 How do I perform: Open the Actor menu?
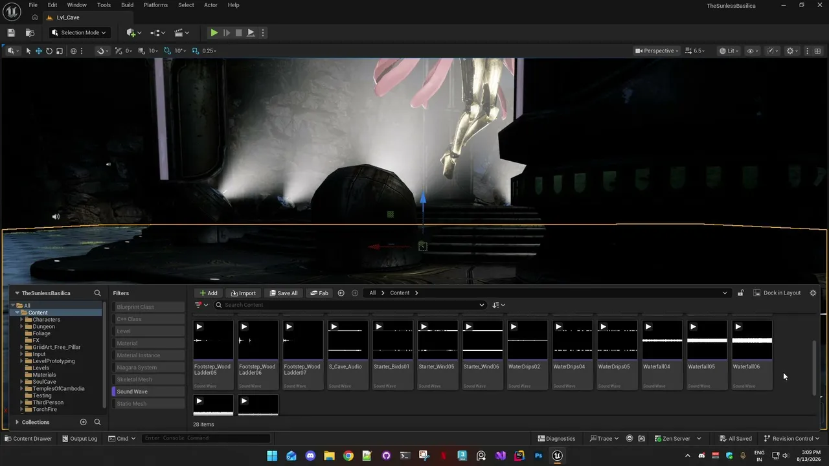coord(210,5)
